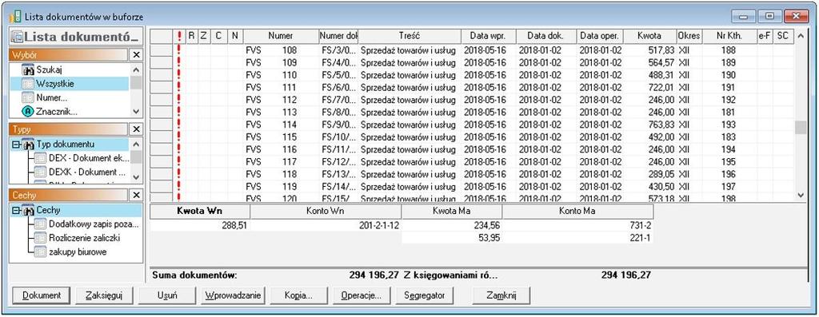Select the Wszystkie list icon
The image size is (819, 317).
click(28, 83)
